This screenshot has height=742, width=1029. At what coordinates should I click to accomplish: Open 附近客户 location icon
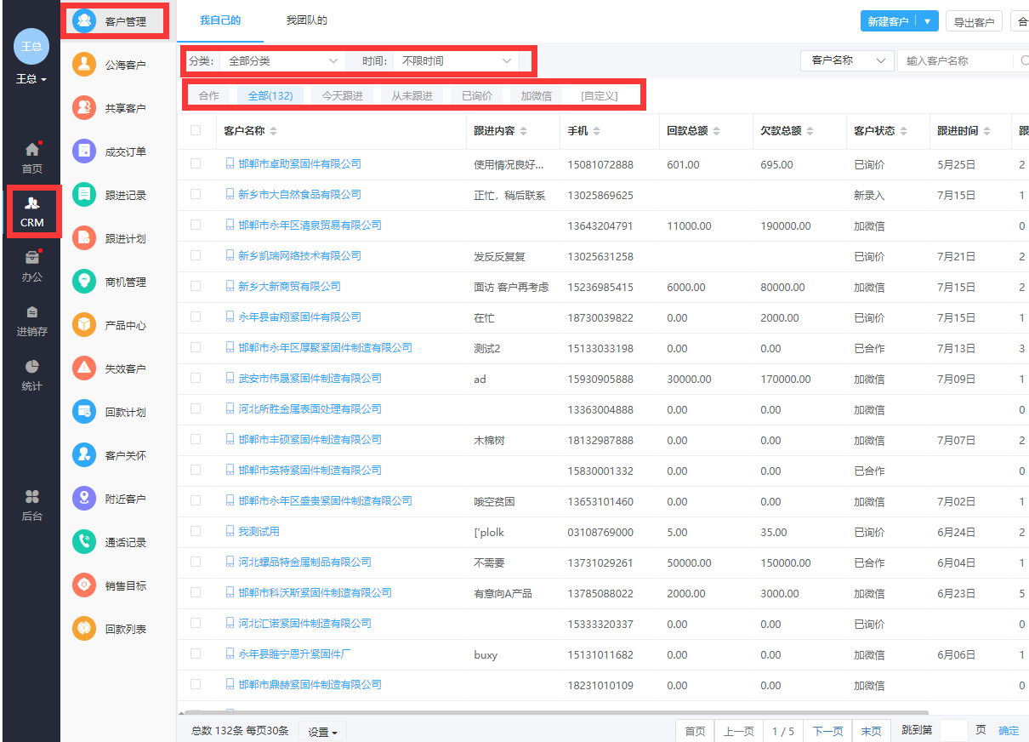[x=84, y=499]
